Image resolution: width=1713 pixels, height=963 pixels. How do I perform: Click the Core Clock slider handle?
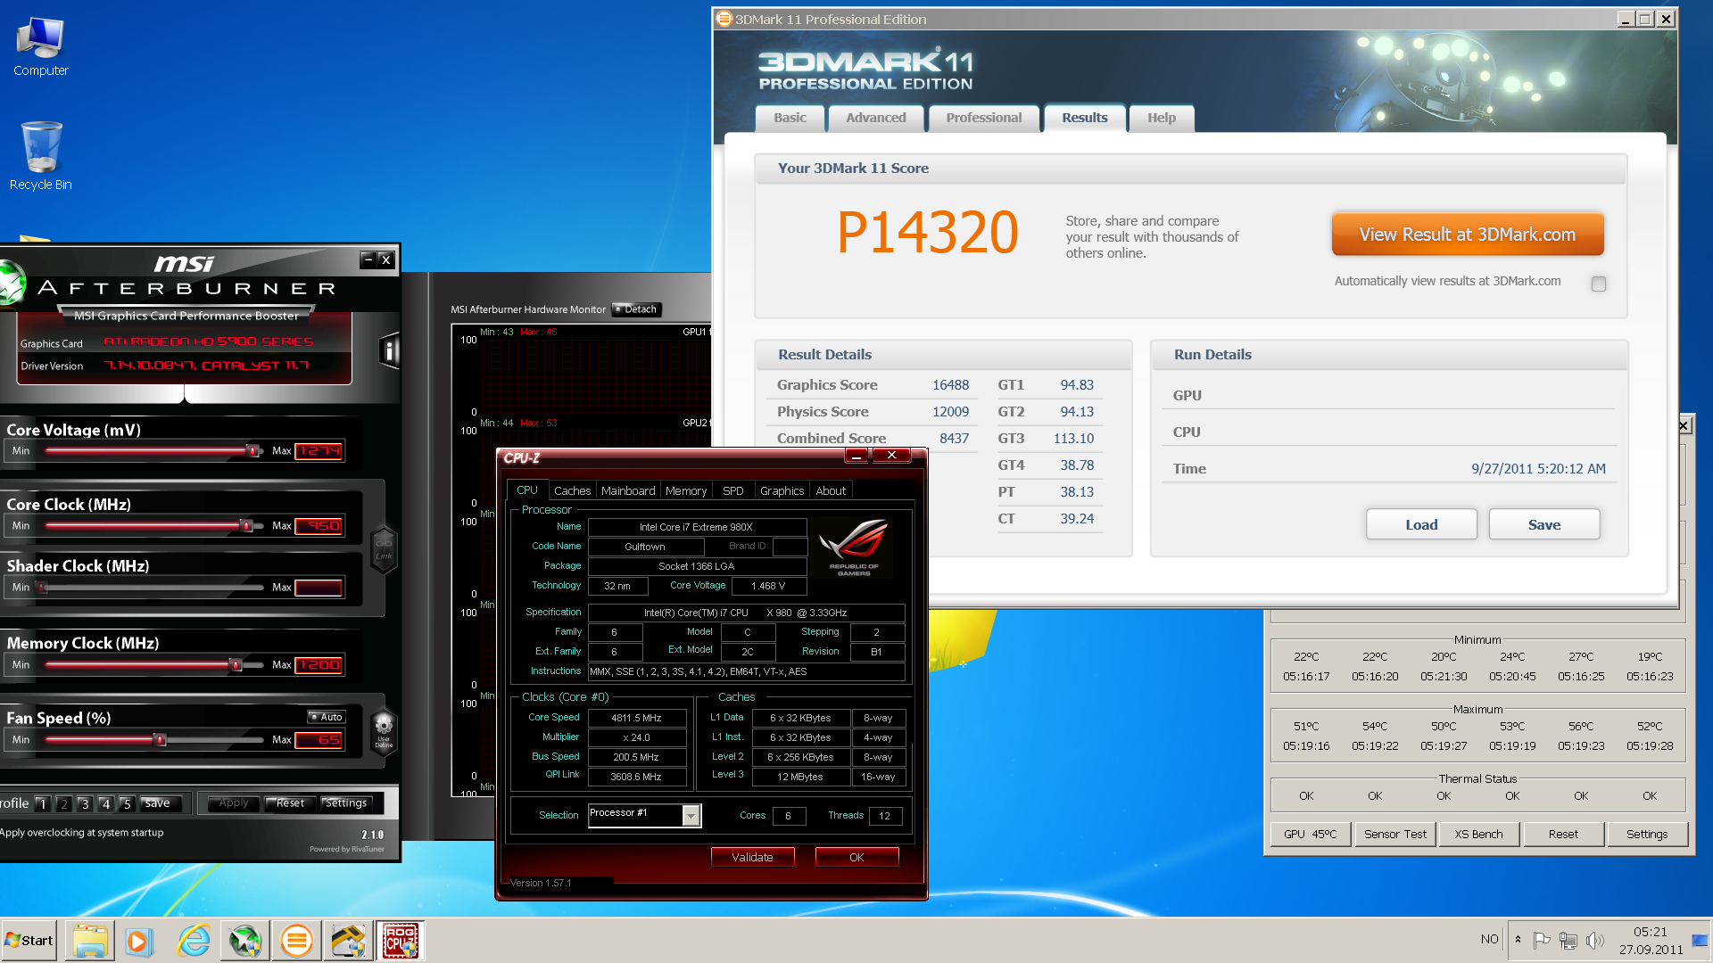(x=246, y=526)
